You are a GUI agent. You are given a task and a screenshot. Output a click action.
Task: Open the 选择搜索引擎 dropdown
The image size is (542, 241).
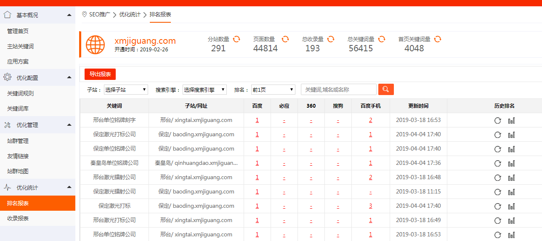click(x=205, y=90)
